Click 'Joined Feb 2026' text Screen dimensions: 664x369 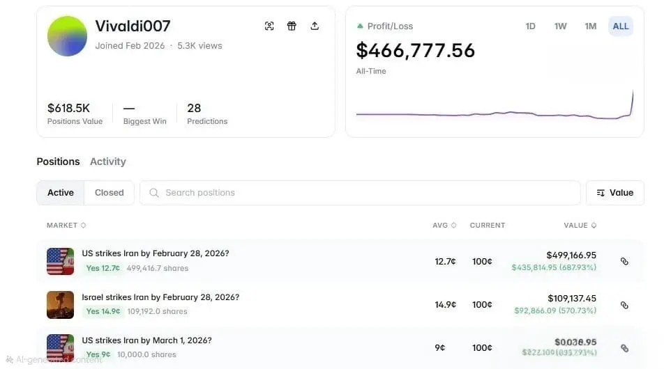(x=130, y=46)
